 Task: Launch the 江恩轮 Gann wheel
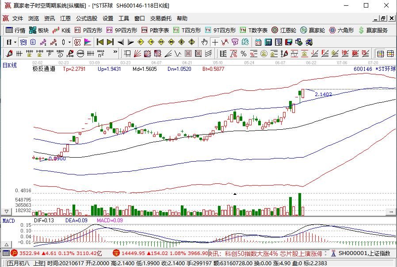pyautogui.click(x=283, y=31)
